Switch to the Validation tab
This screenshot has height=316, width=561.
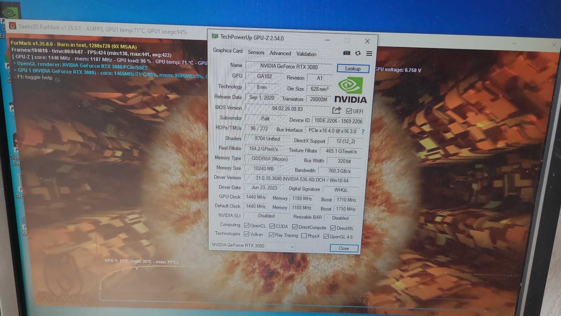(x=306, y=54)
